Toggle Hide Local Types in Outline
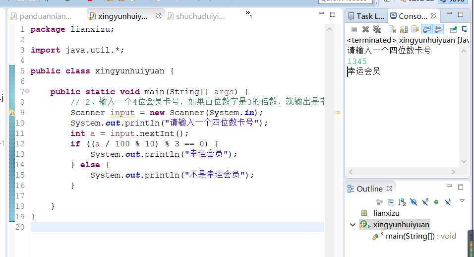This screenshot has height=257, width=474. (448, 202)
